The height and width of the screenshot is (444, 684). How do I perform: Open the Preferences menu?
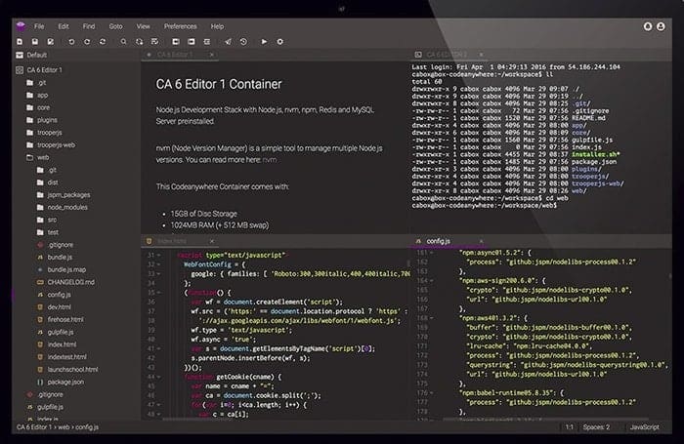click(180, 26)
